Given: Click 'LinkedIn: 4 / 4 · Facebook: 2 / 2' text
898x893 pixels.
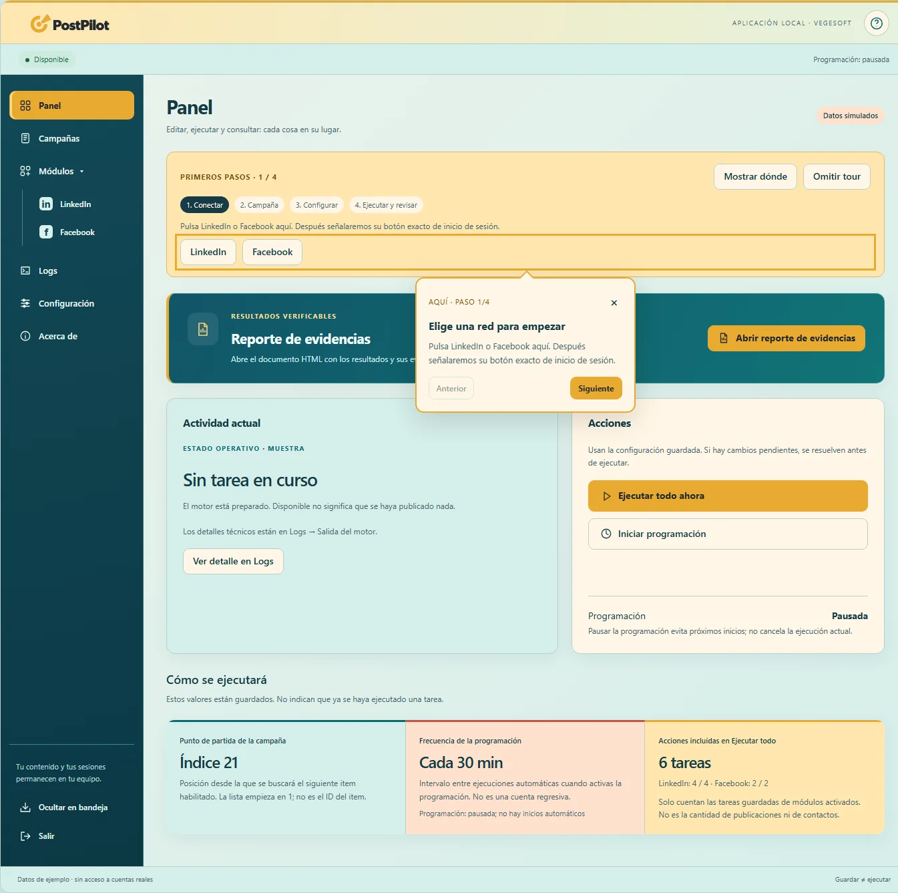Looking at the screenshot, I should click(x=713, y=783).
